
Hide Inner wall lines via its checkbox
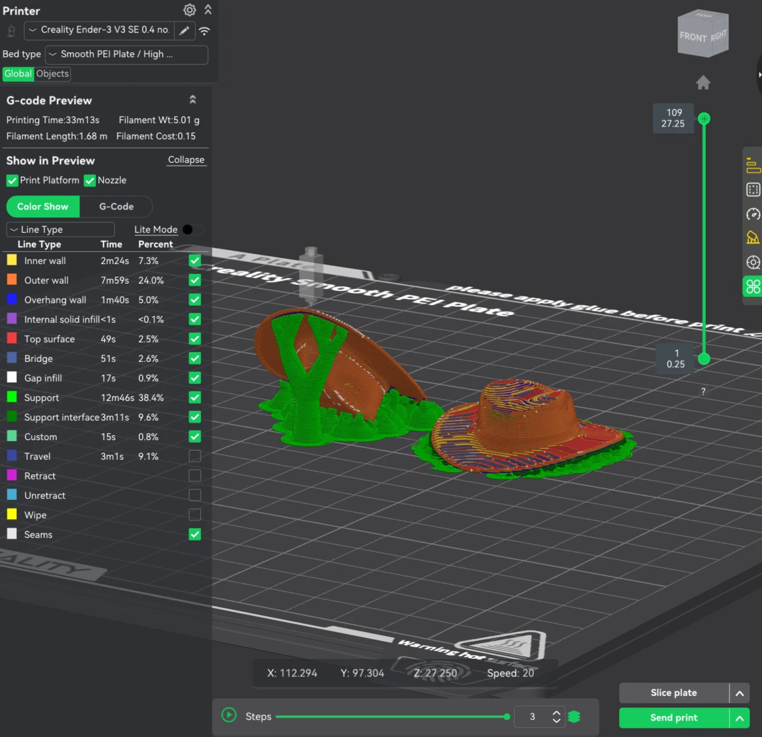pyautogui.click(x=195, y=261)
